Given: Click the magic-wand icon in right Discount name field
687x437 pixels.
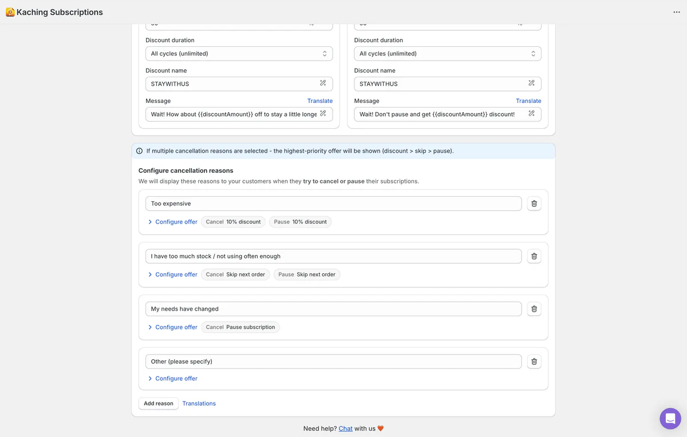Looking at the screenshot, I should pyautogui.click(x=531, y=84).
